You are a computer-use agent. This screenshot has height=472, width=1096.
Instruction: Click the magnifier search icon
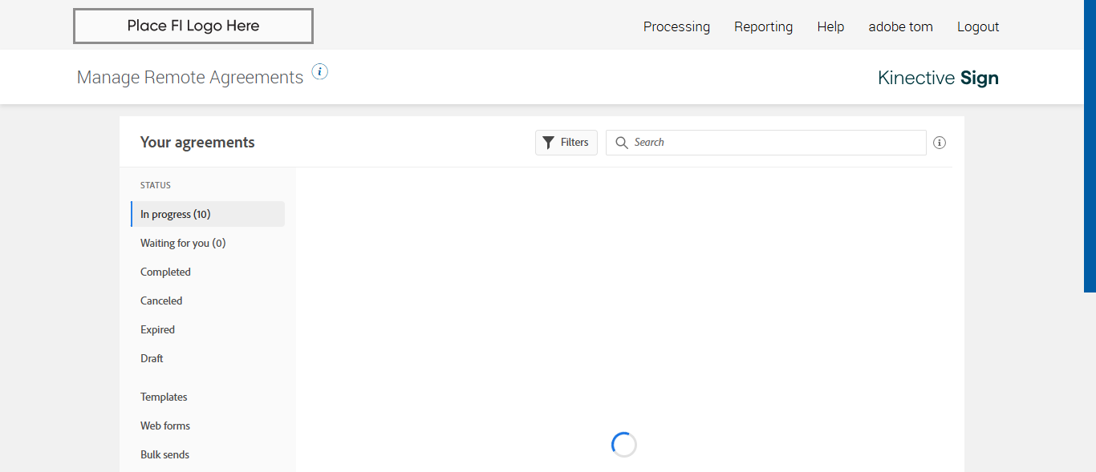point(622,143)
